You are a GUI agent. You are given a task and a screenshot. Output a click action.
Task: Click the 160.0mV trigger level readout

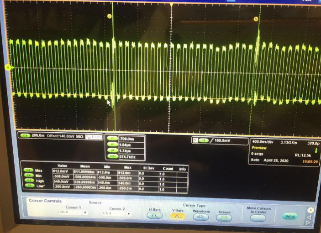click(222, 140)
